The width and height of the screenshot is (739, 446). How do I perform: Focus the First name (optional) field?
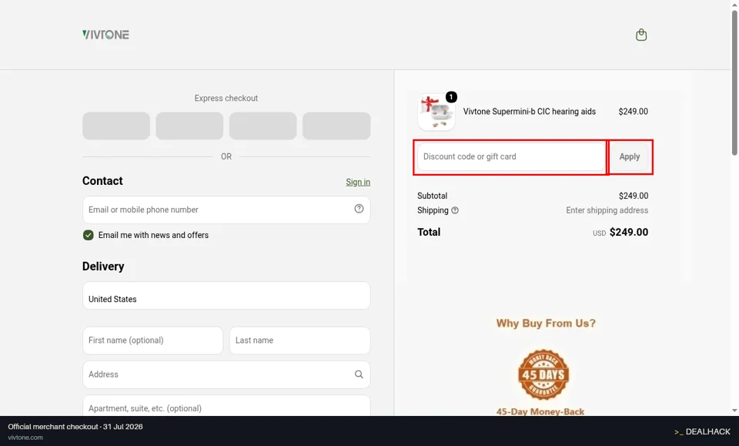pos(152,340)
